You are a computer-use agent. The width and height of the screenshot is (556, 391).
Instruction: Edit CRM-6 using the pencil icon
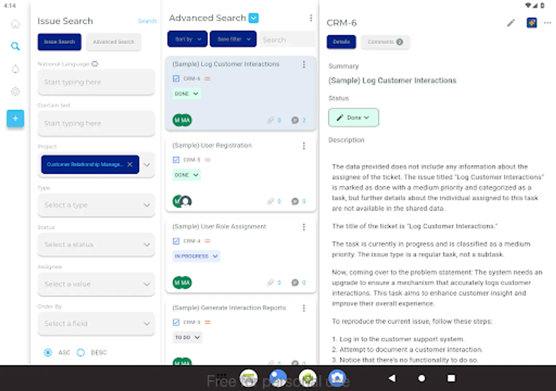pos(511,23)
